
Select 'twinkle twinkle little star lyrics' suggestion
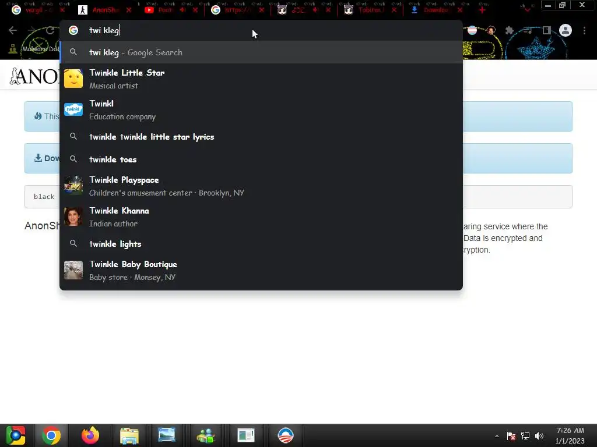tap(261, 137)
